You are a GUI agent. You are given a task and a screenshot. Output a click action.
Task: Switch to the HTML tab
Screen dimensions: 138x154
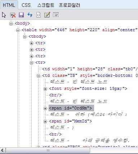9,5
